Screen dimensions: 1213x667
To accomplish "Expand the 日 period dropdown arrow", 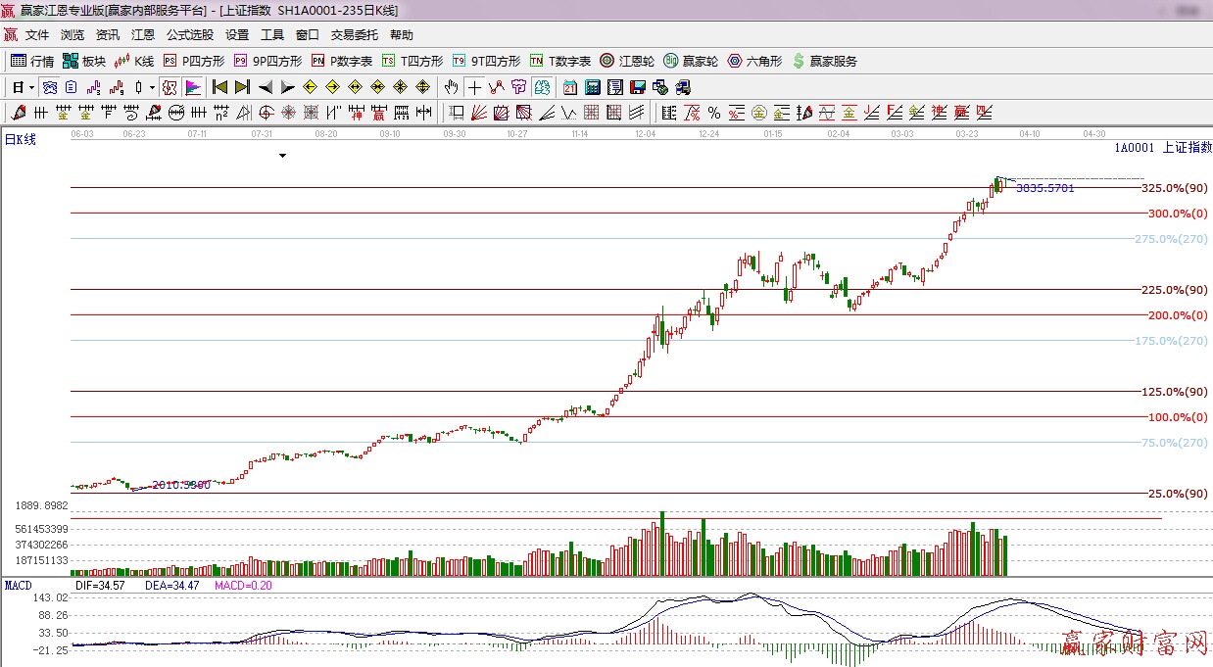I will pyautogui.click(x=30, y=87).
